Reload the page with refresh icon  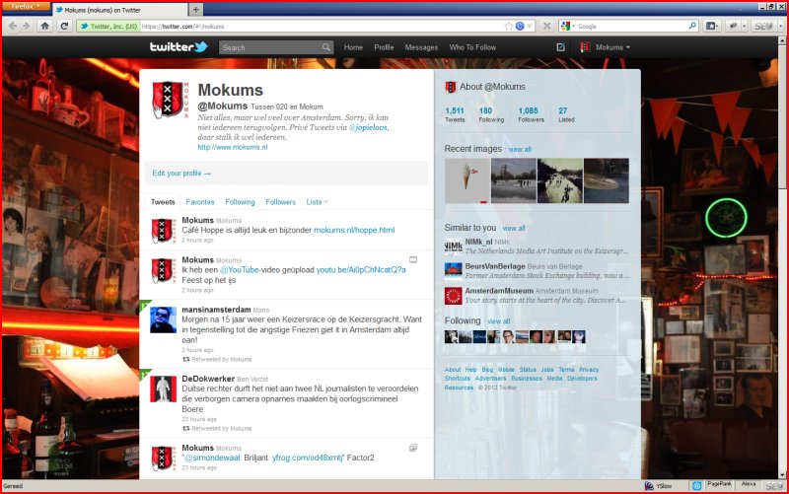(64, 27)
